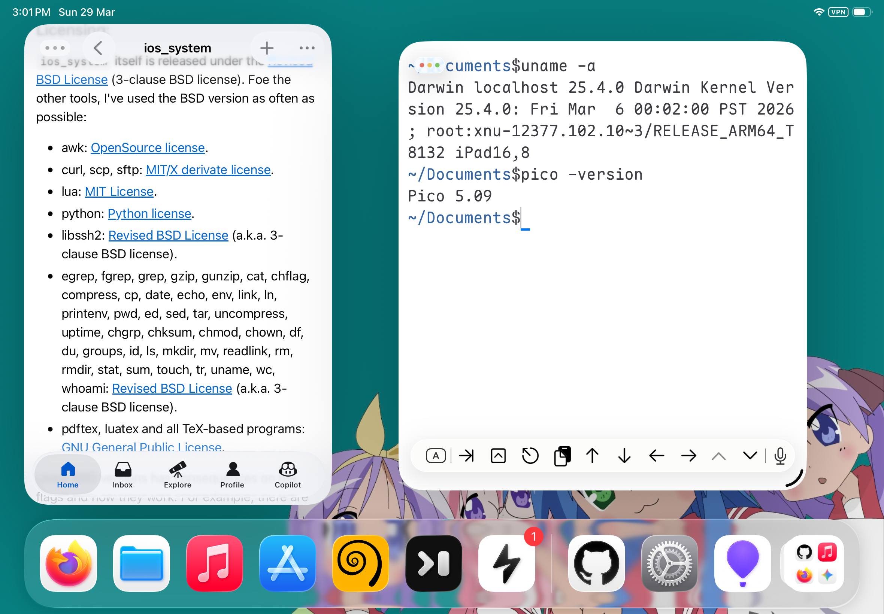
Task: Collapse keyboard with down chevron
Action: pos(750,456)
